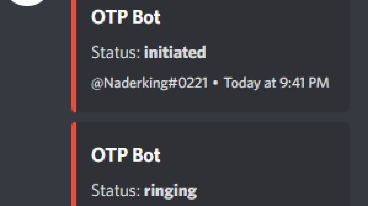This screenshot has width=368, height=206.
Task: Click the dark message gutter below the avatar
Action: [35, 105]
